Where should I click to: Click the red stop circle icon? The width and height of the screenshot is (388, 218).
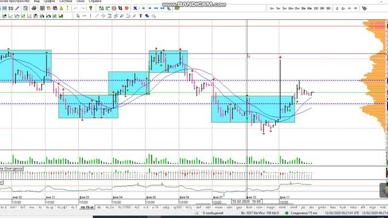127,8
